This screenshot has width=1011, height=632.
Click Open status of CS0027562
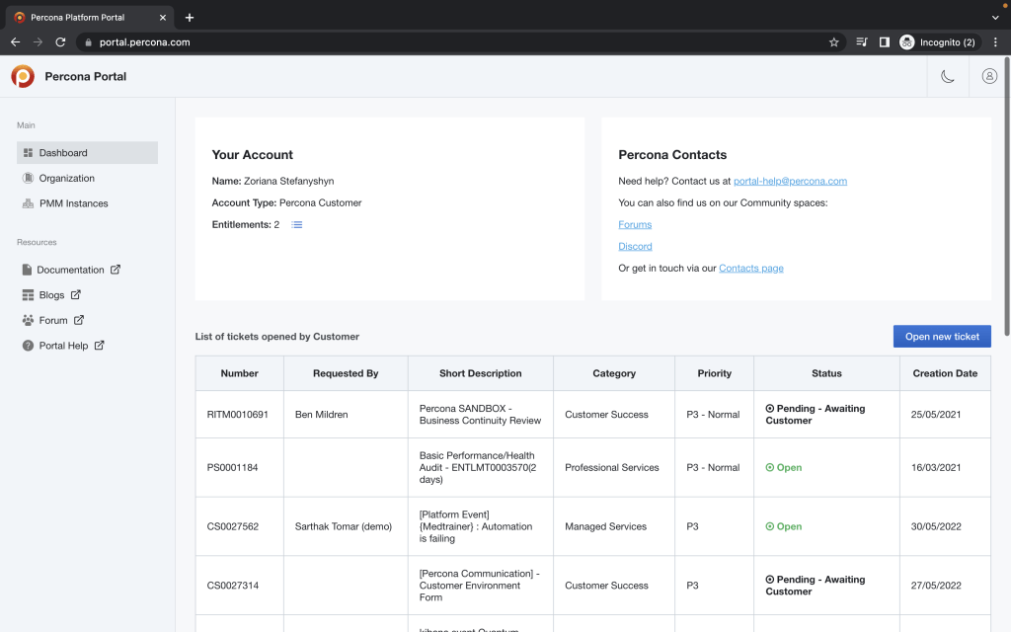tap(783, 527)
